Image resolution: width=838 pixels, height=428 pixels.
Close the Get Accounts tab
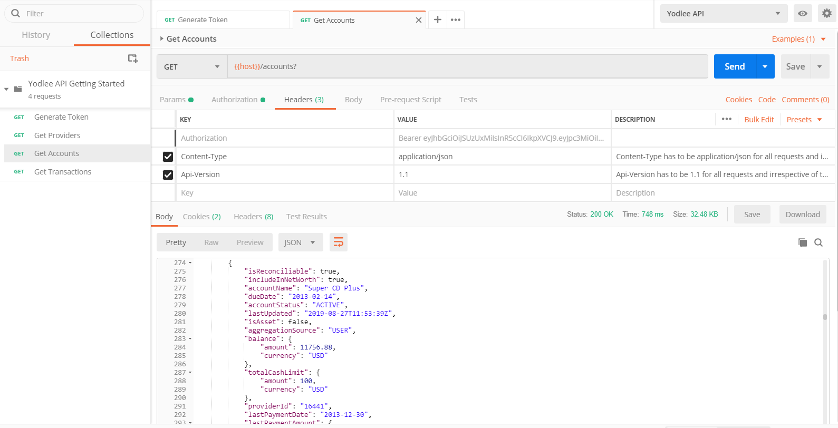(x=419, y=20)
